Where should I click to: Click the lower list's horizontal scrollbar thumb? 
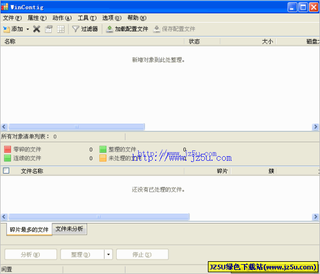[99, 217]
